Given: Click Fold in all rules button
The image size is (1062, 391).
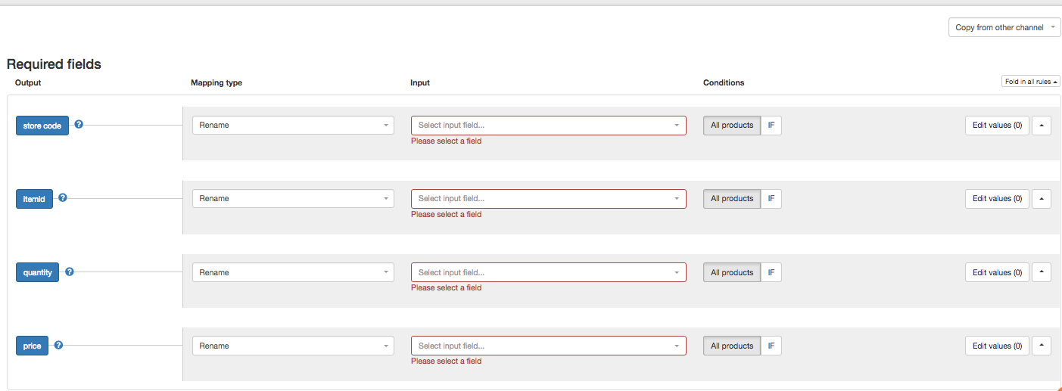Looking at the screenshot, I should pyautogui.click(x=1030, y=82).
